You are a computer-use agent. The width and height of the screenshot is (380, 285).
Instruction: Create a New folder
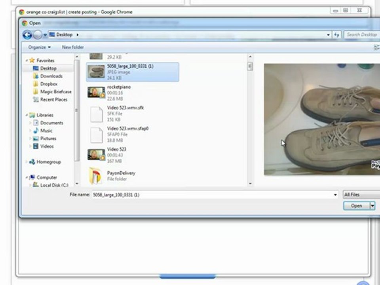[73, 47]
